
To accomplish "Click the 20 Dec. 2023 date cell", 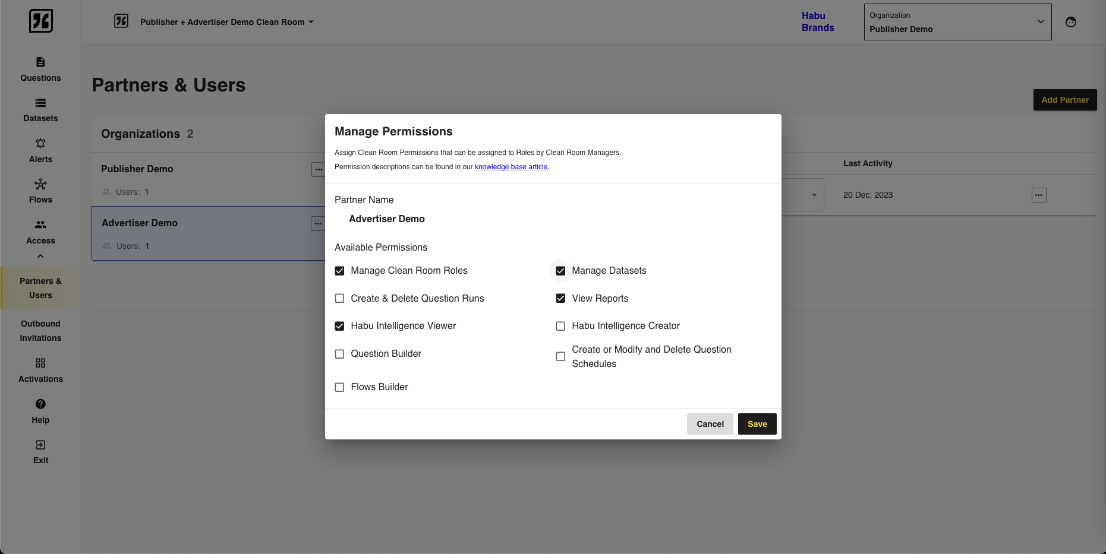I will click(868, 195).
